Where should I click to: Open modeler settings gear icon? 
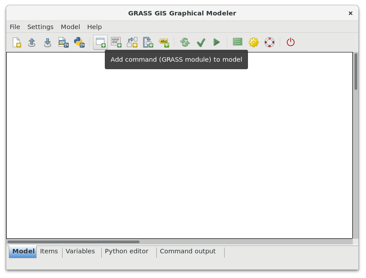click(x=254, y=42)
